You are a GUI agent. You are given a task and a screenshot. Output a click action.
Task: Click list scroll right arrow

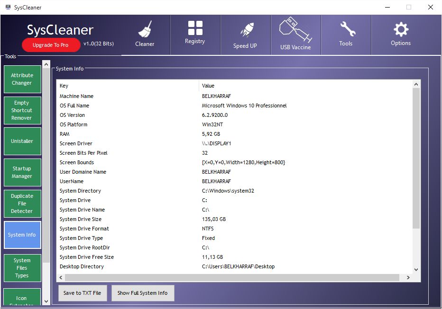point(408,277)
